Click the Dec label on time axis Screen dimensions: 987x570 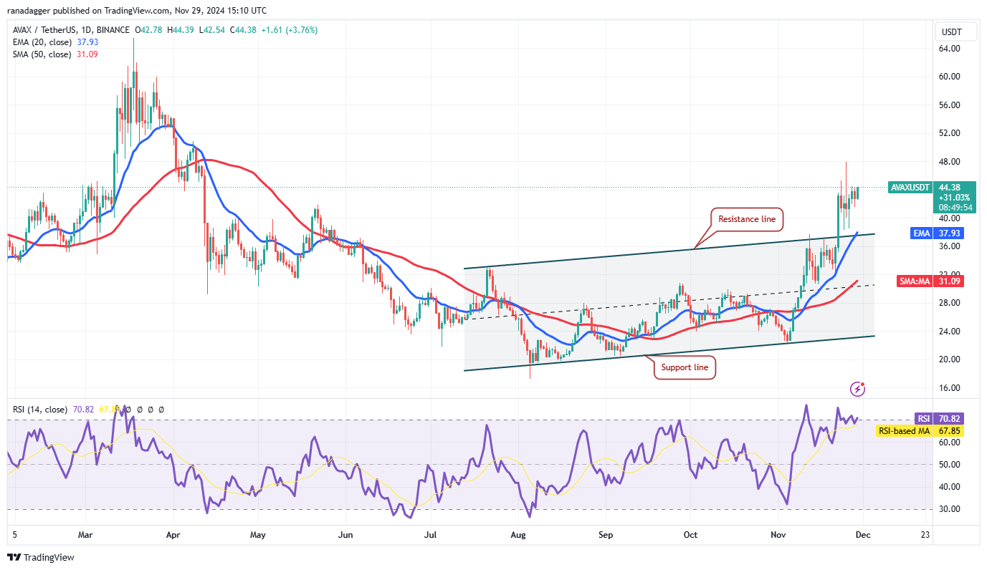coord(862,535)
